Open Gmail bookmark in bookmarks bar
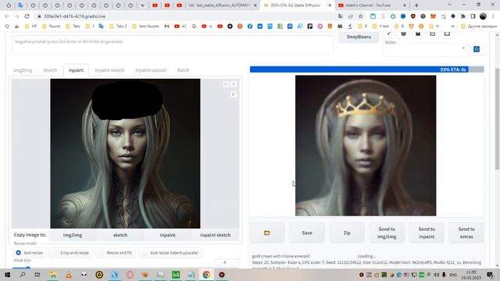Image resolution: width=500 pixels, height=281 pixels. 166,26
